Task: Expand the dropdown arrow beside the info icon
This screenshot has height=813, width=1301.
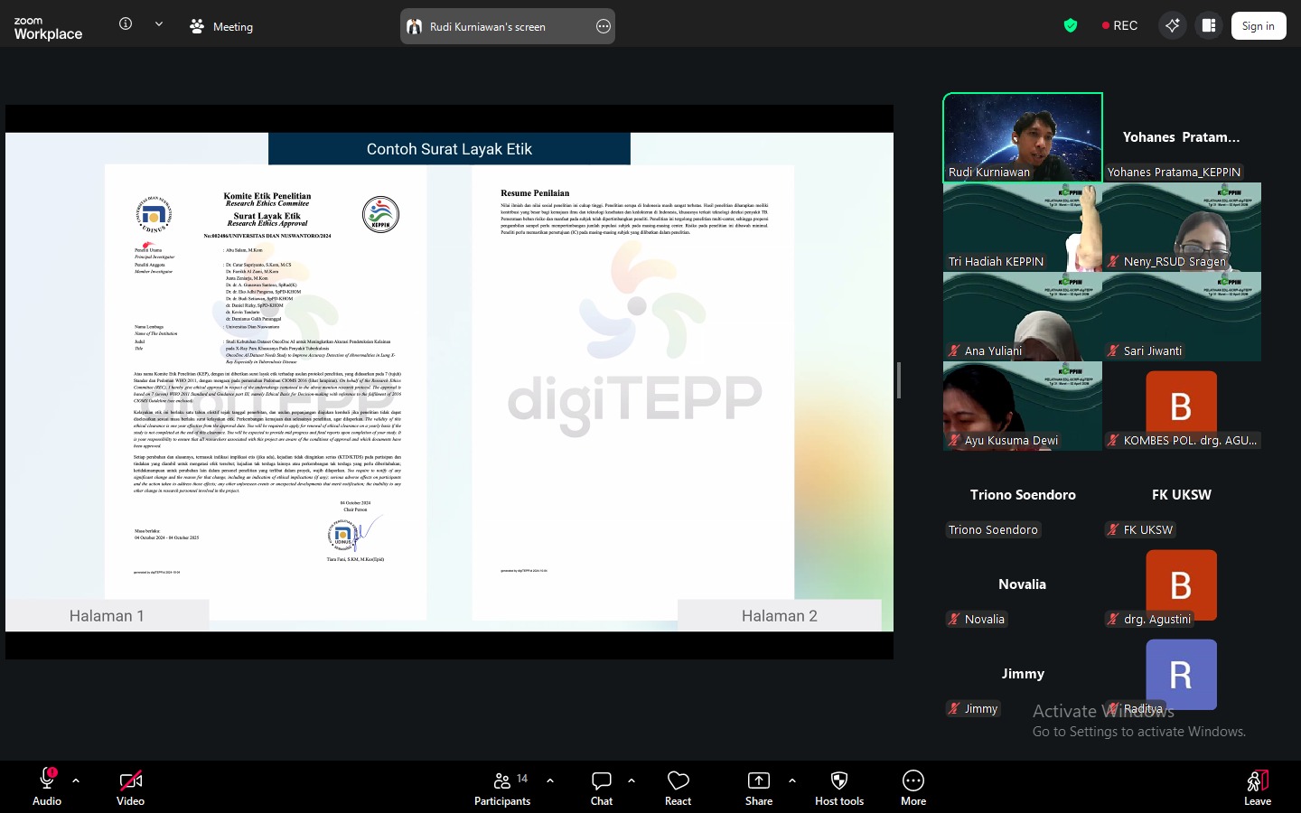Action: (159, 24)
